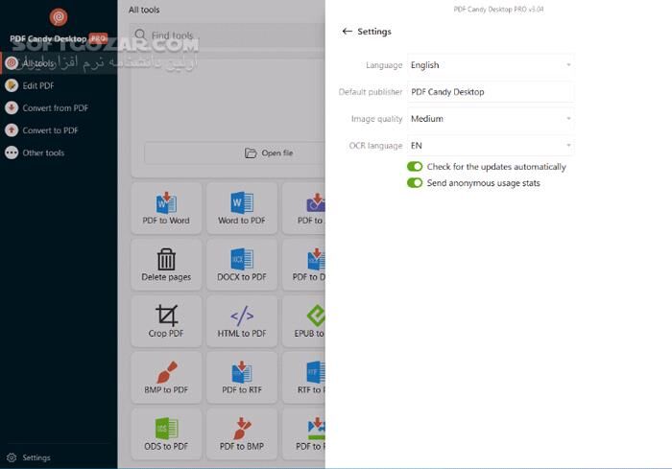This screenshot has height=469, width=672.
Task: Click the back arrow beside Settings
Action: point(347,32)
